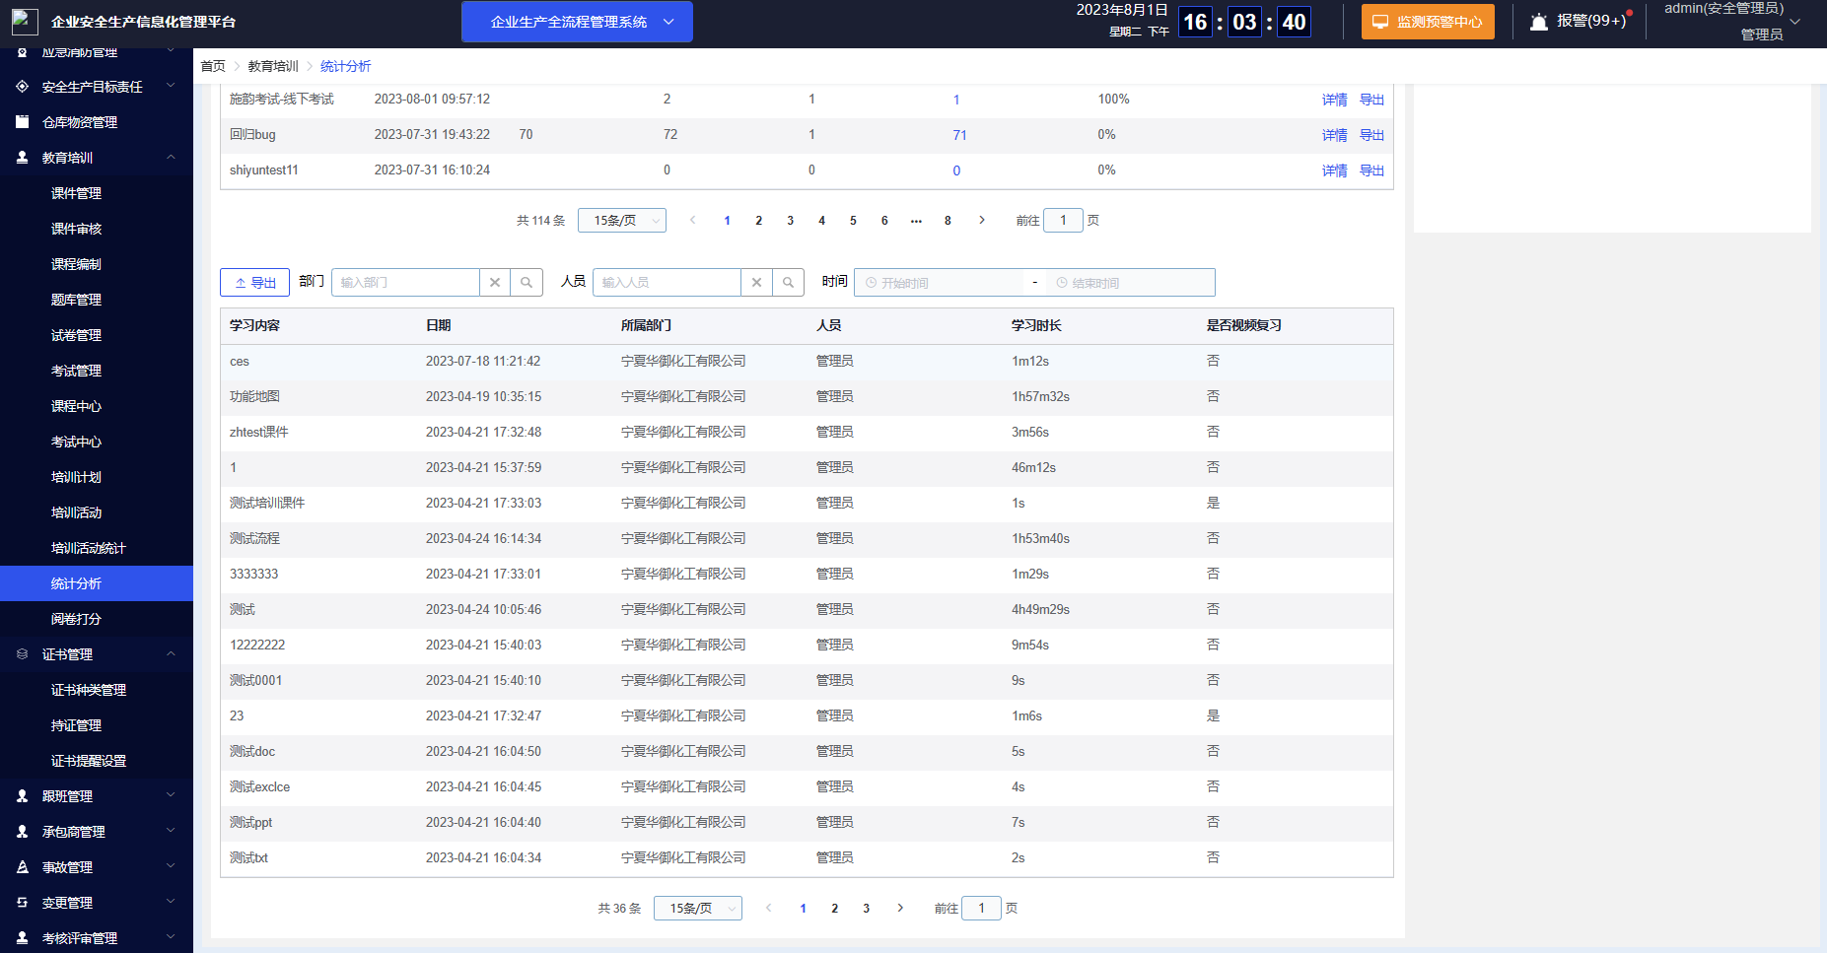The width and height of the screenshot is (1827, 953).
Task: Click the 跟班管理 sidebar icon
Action: [23, 796]
